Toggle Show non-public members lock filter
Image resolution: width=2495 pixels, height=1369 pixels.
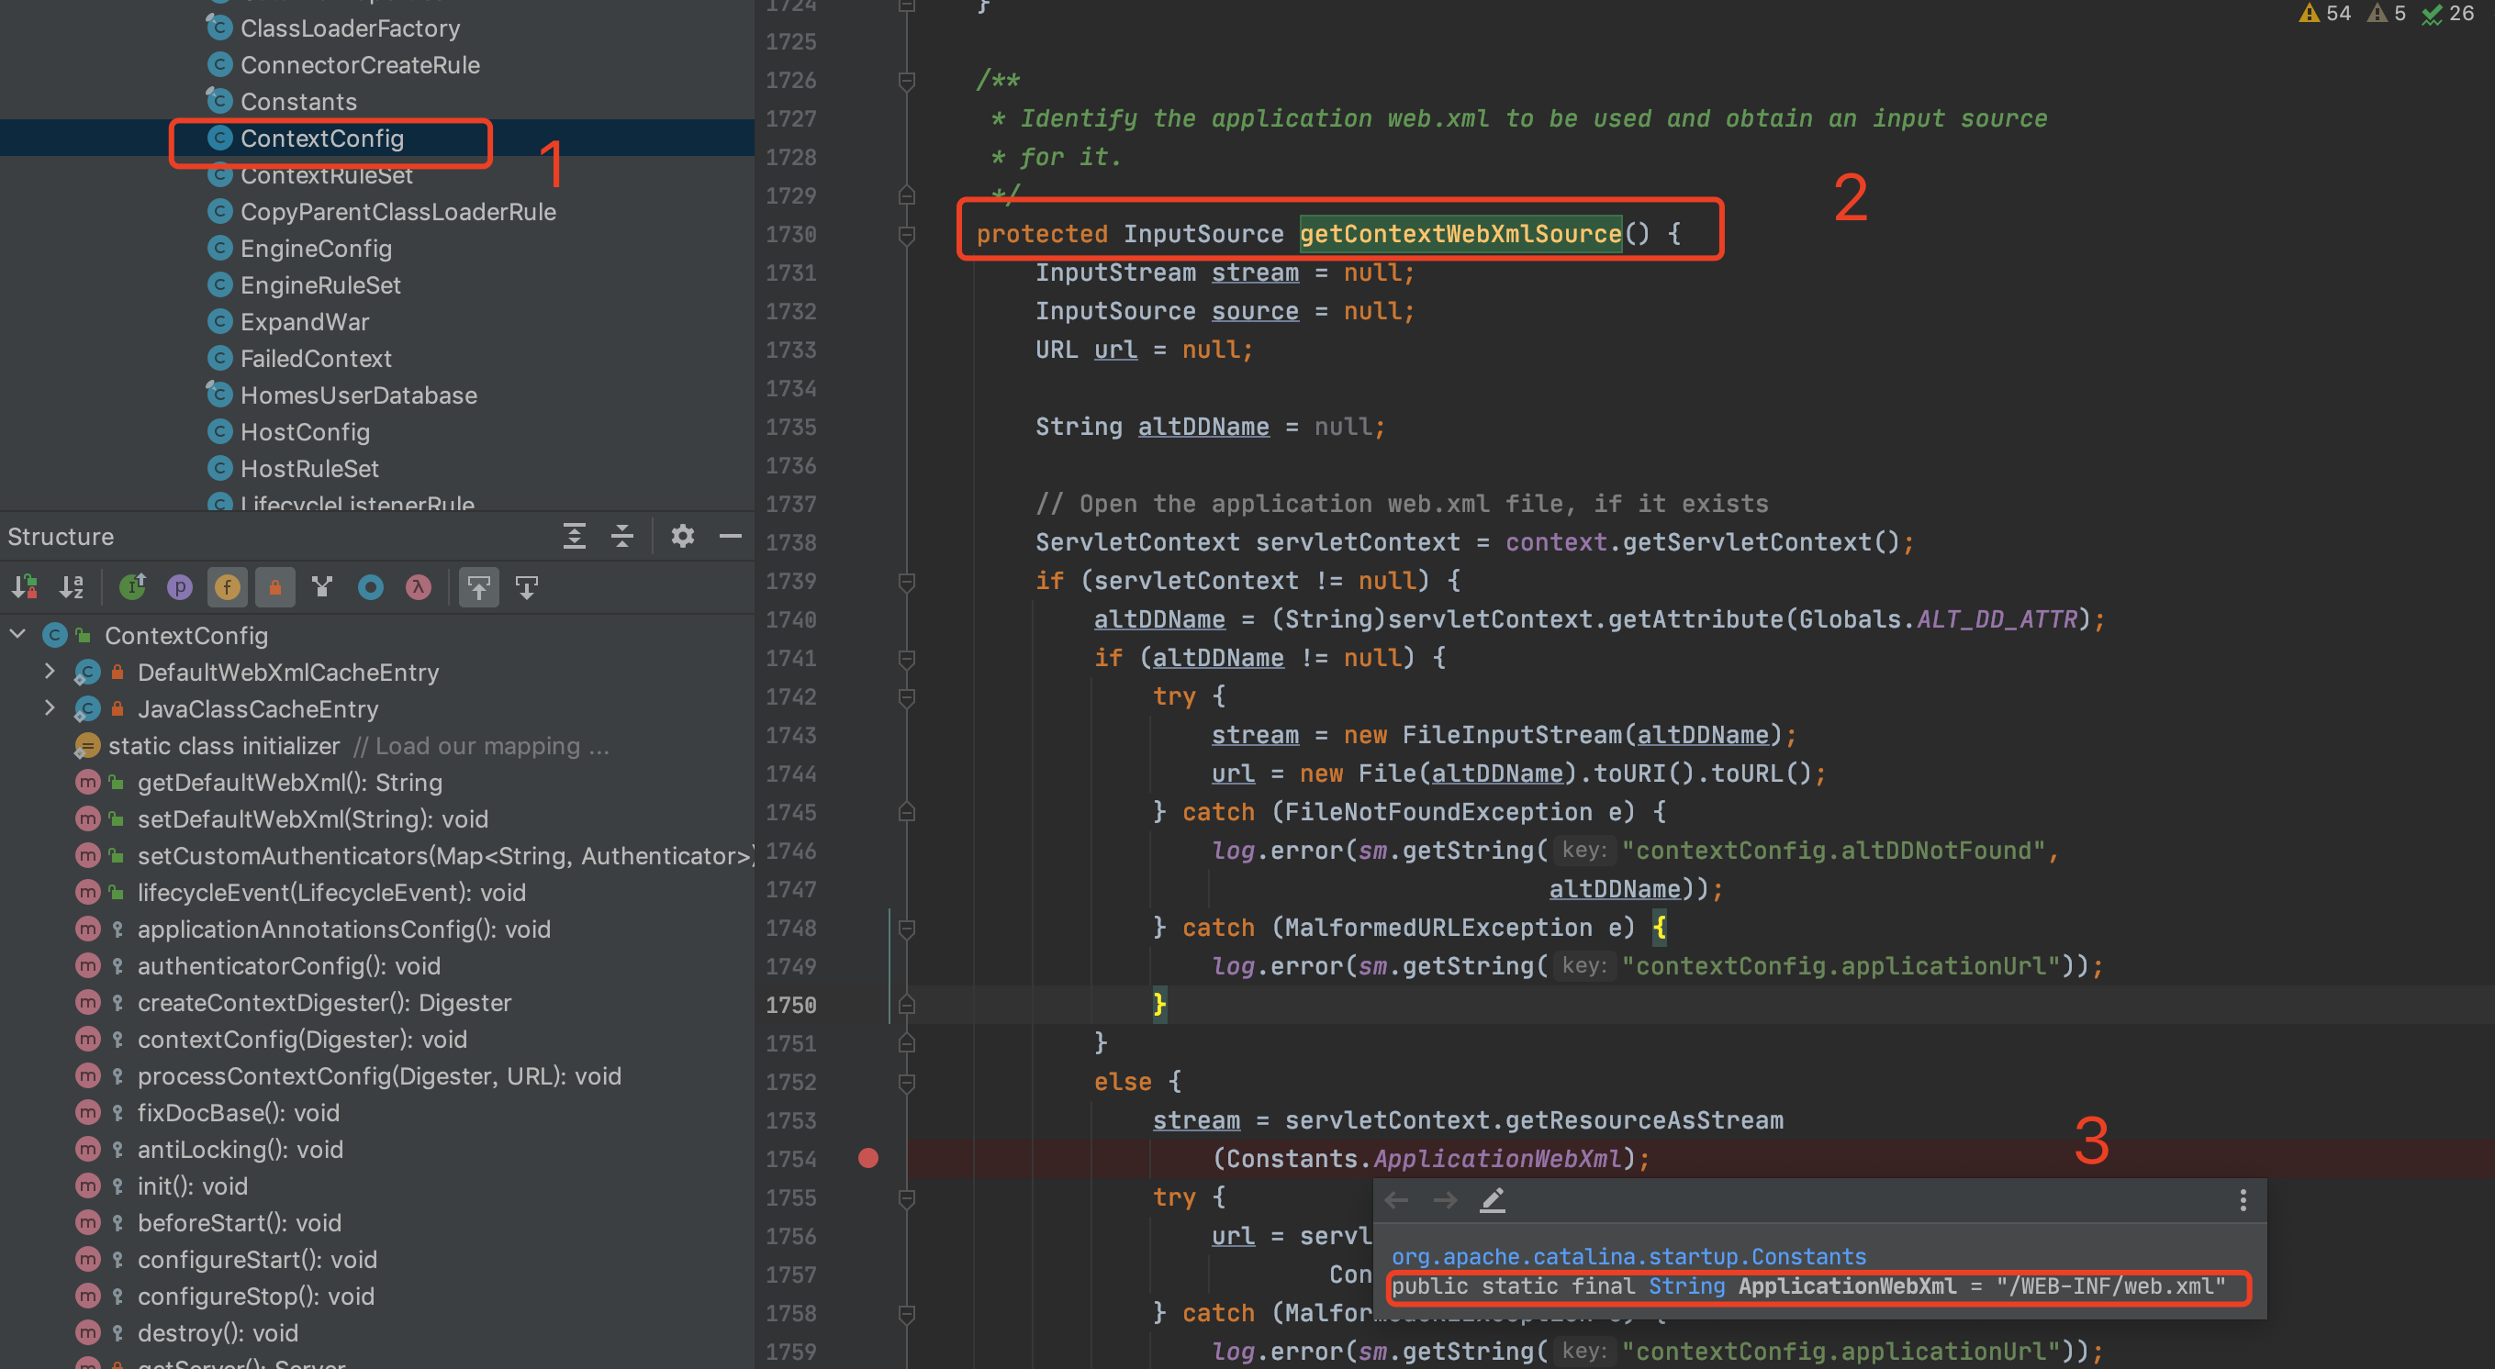275,586
